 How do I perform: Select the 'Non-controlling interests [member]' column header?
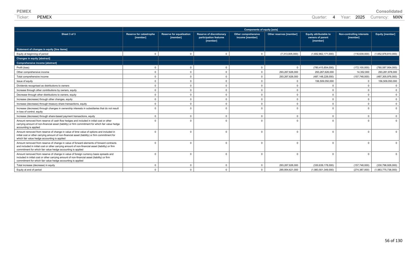pyautogui.click(x=353, y=36)
